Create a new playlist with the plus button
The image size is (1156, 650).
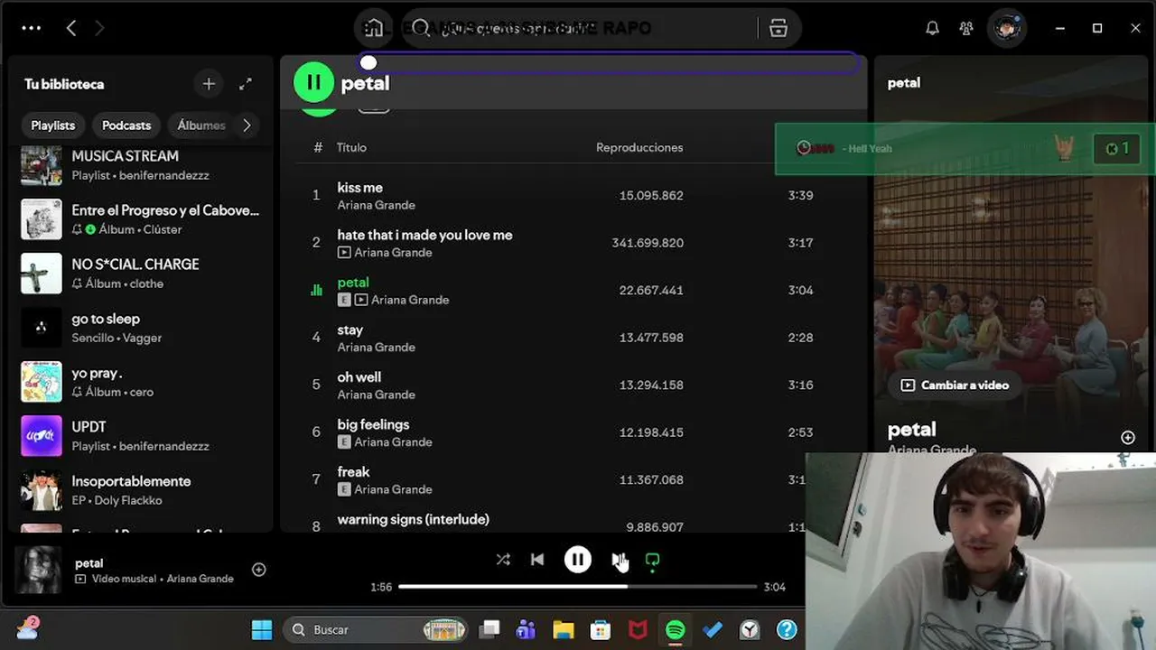coord(209,84)
